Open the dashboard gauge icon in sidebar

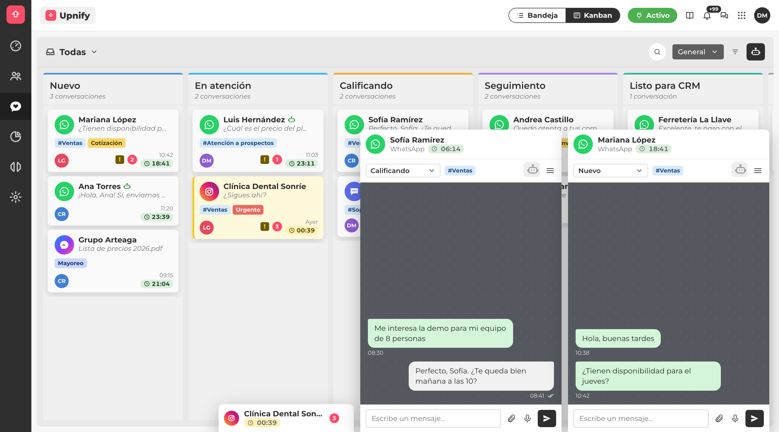[x=15, y=46]
